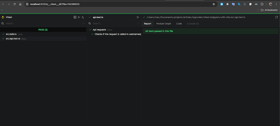Bookmark this page with the star icon
This screenshot has height=126, width=280.
214,4
